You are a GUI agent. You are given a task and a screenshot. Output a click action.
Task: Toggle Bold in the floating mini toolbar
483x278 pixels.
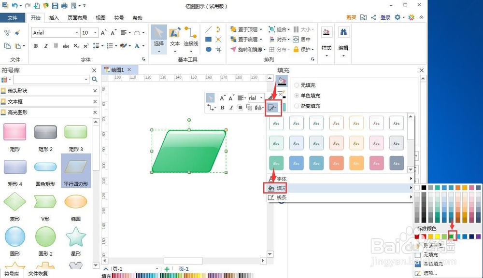222,108
